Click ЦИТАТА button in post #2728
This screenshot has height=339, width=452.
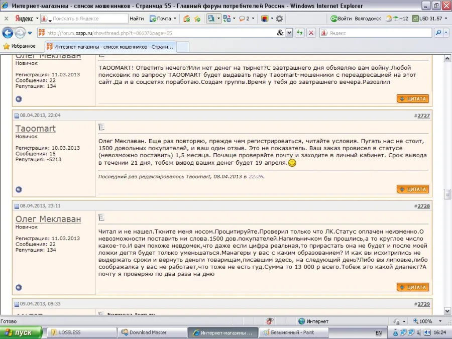pyautogui.click(x=412, y=287)
